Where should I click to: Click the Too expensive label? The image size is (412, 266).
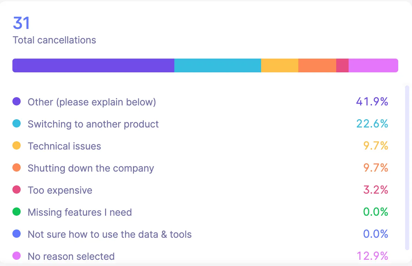tap(60, 190)
